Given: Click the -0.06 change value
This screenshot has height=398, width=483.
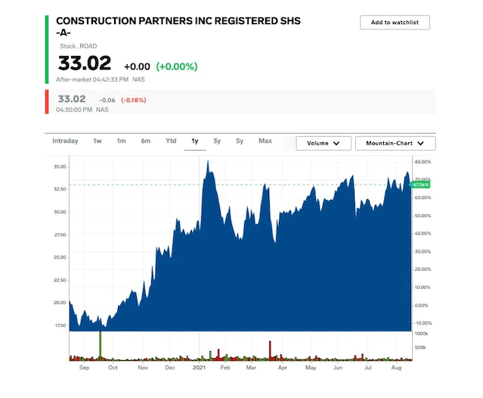Looking at the screenshot, I should tap(107, 100).
